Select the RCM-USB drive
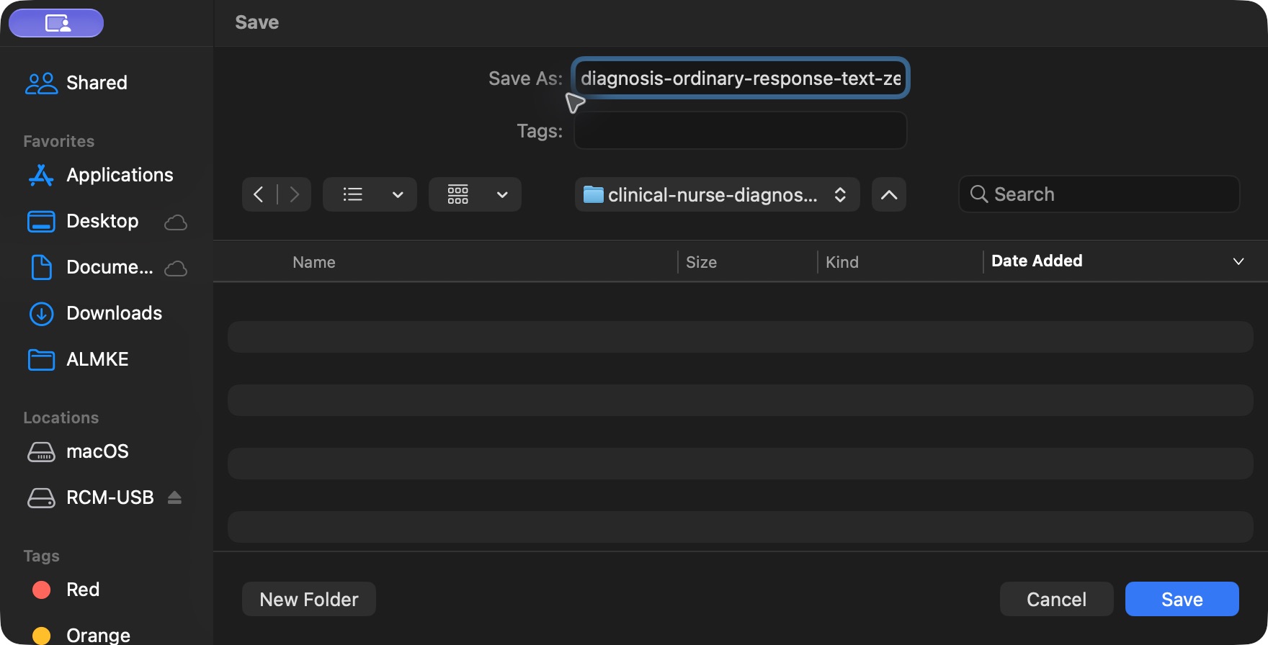 91,497
